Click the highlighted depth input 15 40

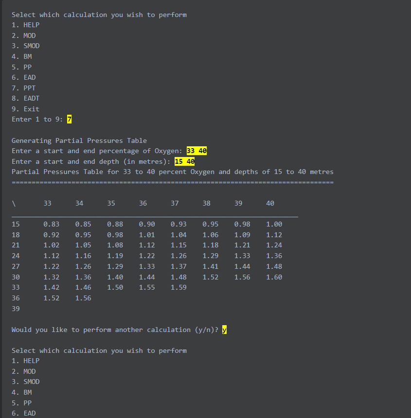(x=184, y=161)
